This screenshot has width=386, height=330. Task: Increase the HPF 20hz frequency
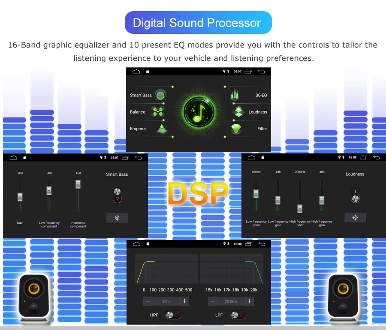pyautogui.click(x=184, y=301)
